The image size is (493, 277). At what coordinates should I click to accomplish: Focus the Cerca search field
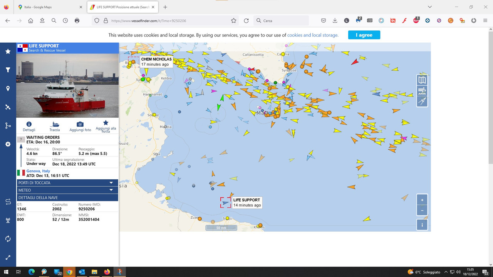[x=281, y=21]
